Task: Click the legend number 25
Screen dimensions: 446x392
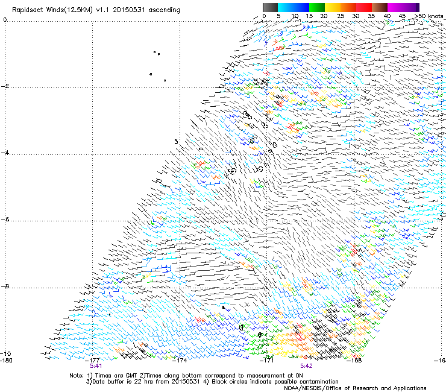Action: pos(340,16)
